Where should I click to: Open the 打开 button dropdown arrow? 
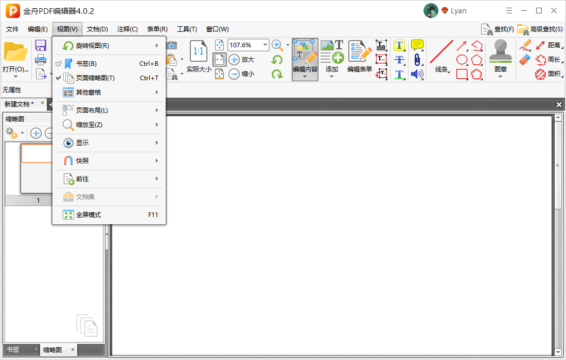pos(15,77)
